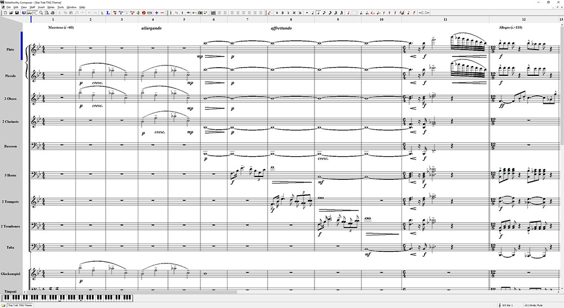564x308 pixels.
Task: Save the current score
Action: click(17, 13)
